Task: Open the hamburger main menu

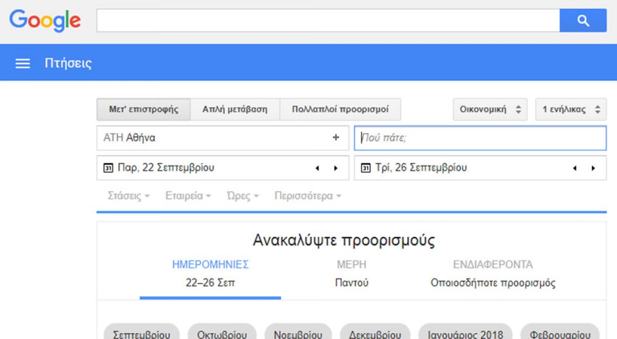Action: tap(23, 64)
